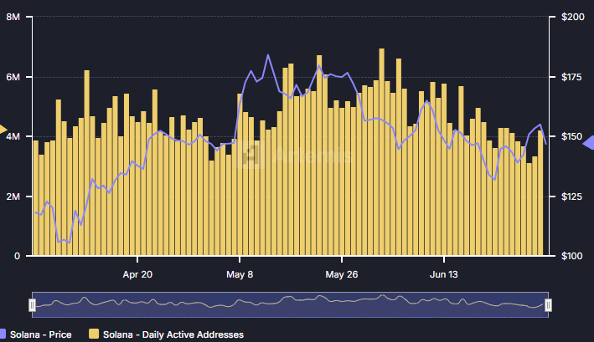594x342 pixels.
Task: Click the purple price marker arrow on right axis
Action: pyautogui.click(x=588, y=143)
